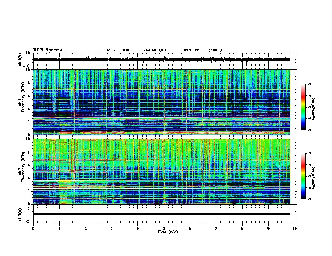Click the ch.1 voltage waveform trace

[162, 59]
